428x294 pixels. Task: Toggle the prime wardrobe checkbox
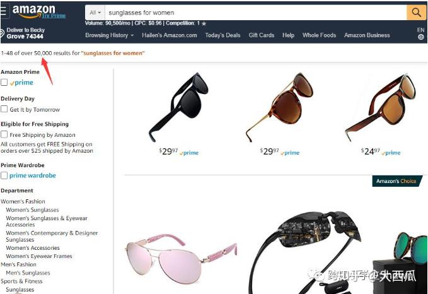tap(4, 175)
